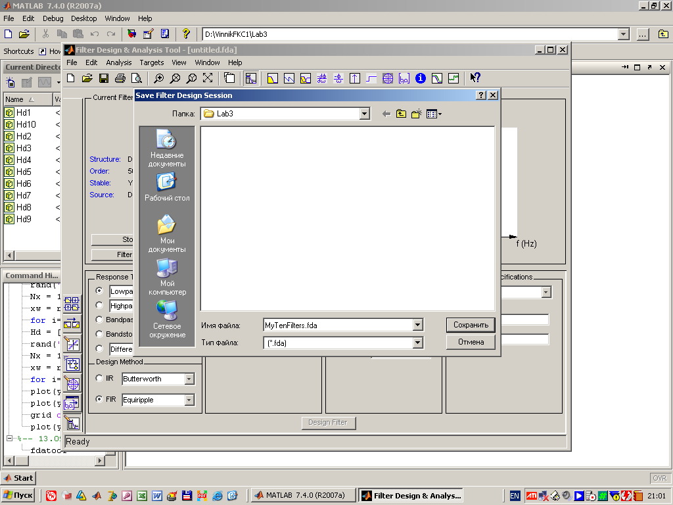The image size is (673, 505).
Task: Click EN language indicator in system tray
Action: [514, 496]
